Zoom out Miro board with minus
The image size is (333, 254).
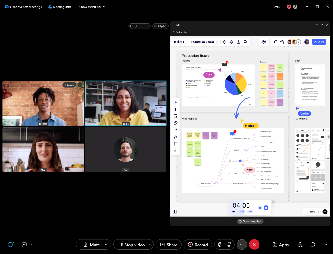tap(306, 212)
